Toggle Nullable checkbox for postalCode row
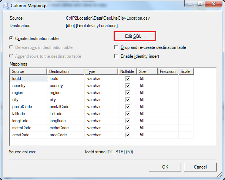 click(128, 107)
